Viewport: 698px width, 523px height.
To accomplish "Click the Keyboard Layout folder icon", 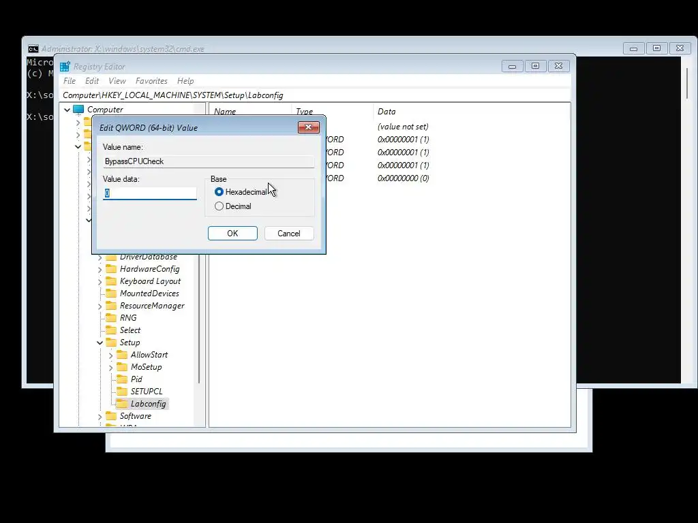I will coord(111,281).
